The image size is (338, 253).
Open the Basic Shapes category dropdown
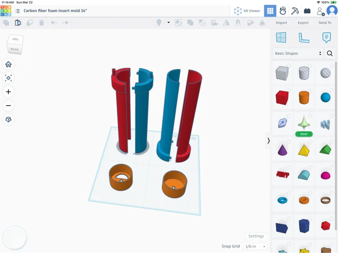coord(298,54)
